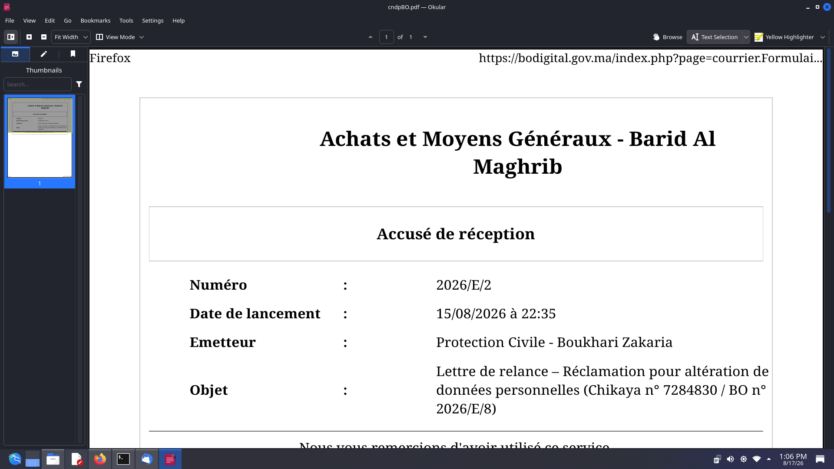Switch to Thumbnails sidebar tab
Viewport: 834px width, 469px height.
coord(15,54)
